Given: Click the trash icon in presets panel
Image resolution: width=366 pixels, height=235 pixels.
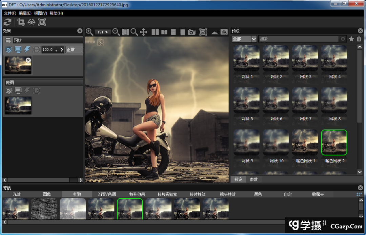Looking at the screenshot, I should [x=359, y=39].
